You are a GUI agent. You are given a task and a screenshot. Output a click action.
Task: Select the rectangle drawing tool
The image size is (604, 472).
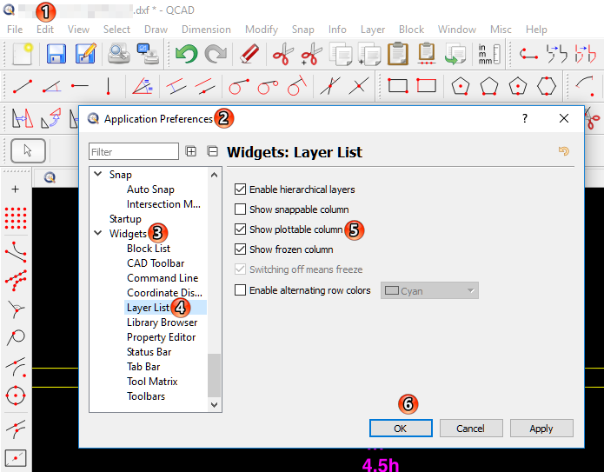click(398, 86)
